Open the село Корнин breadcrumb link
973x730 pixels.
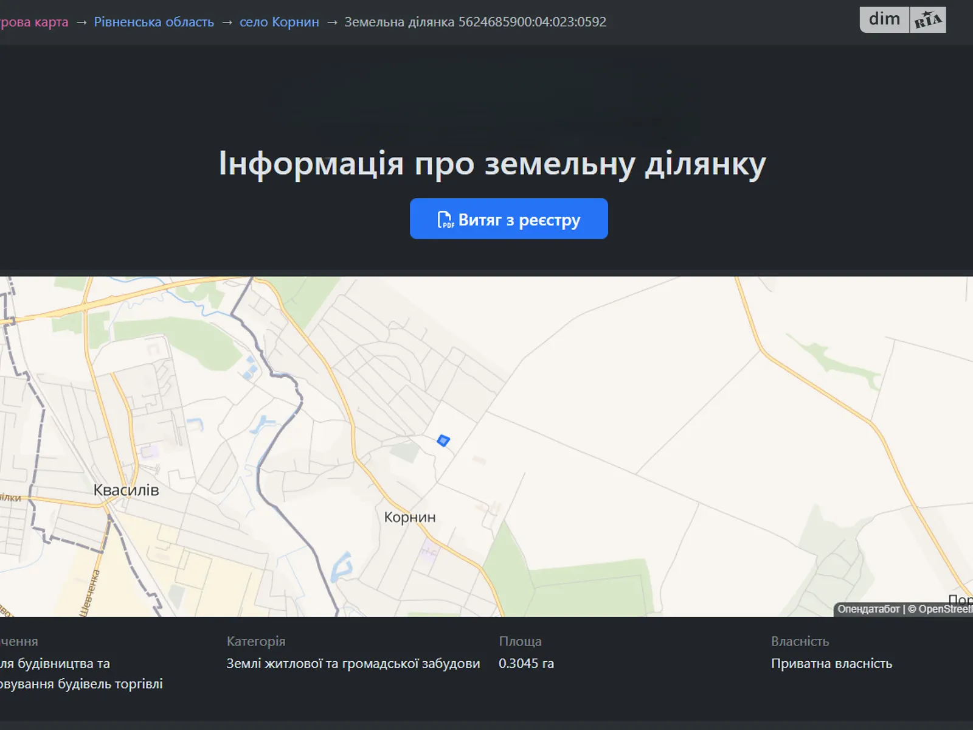pos(278,22)
